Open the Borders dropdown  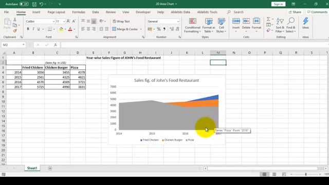tap(54, 29)
